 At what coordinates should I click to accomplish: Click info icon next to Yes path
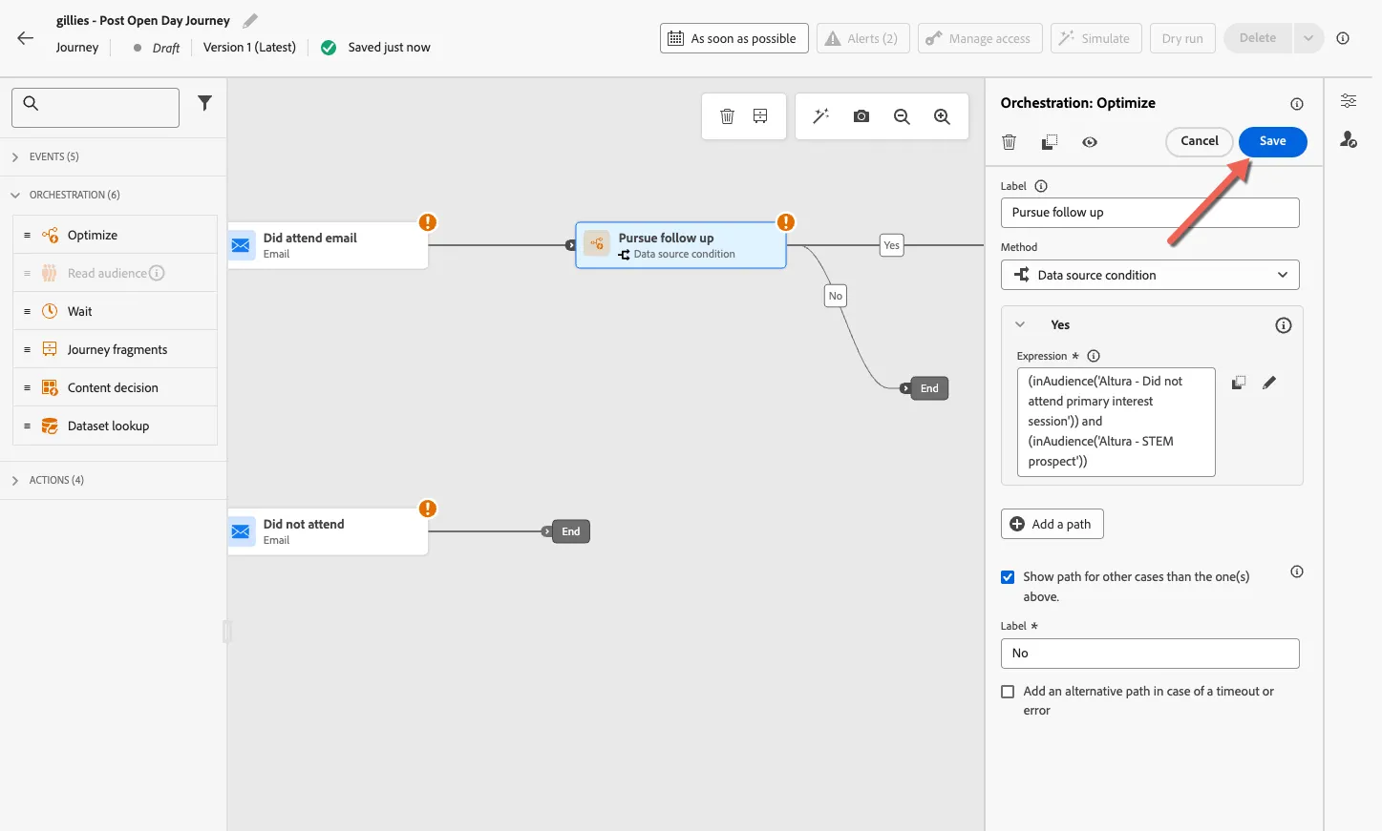coord(1284,325)
